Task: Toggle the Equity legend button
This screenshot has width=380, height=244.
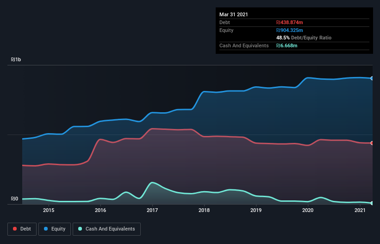Action: 55,229
